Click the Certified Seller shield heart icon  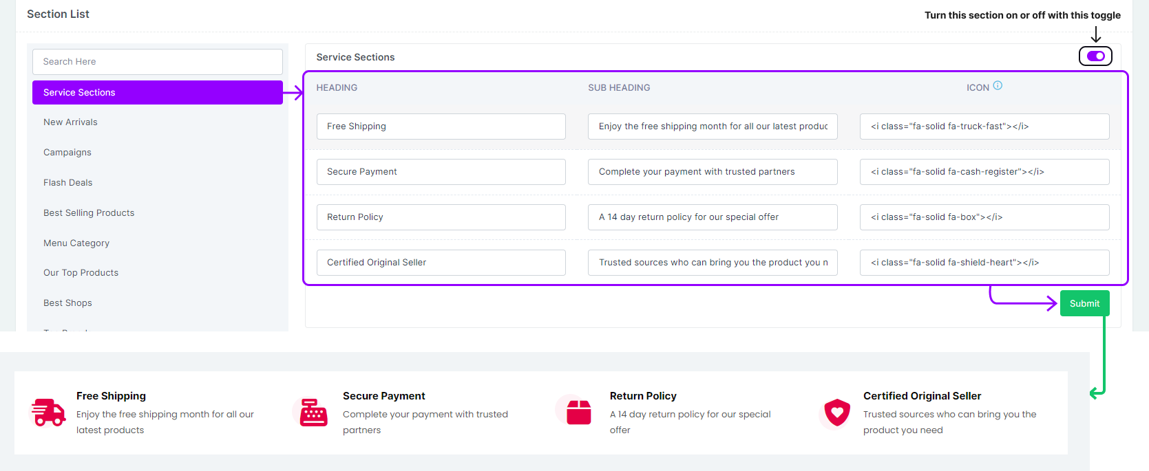pyautogui.click(x=837, y=413)
